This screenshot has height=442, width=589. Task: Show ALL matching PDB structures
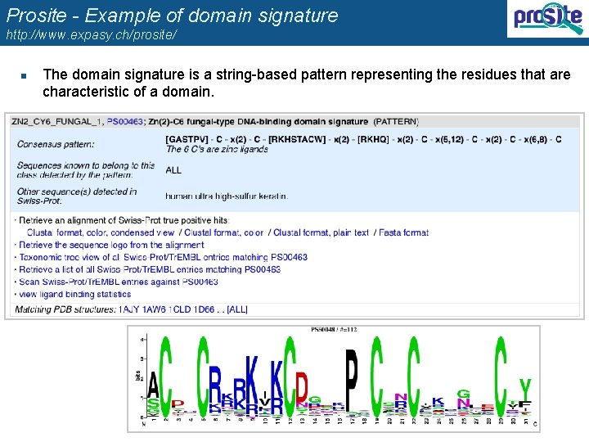[x=237, y=309]
